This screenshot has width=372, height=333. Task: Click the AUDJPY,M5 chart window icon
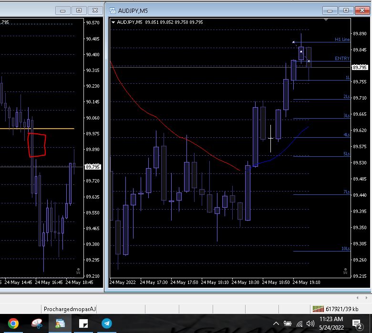(113, 10)
